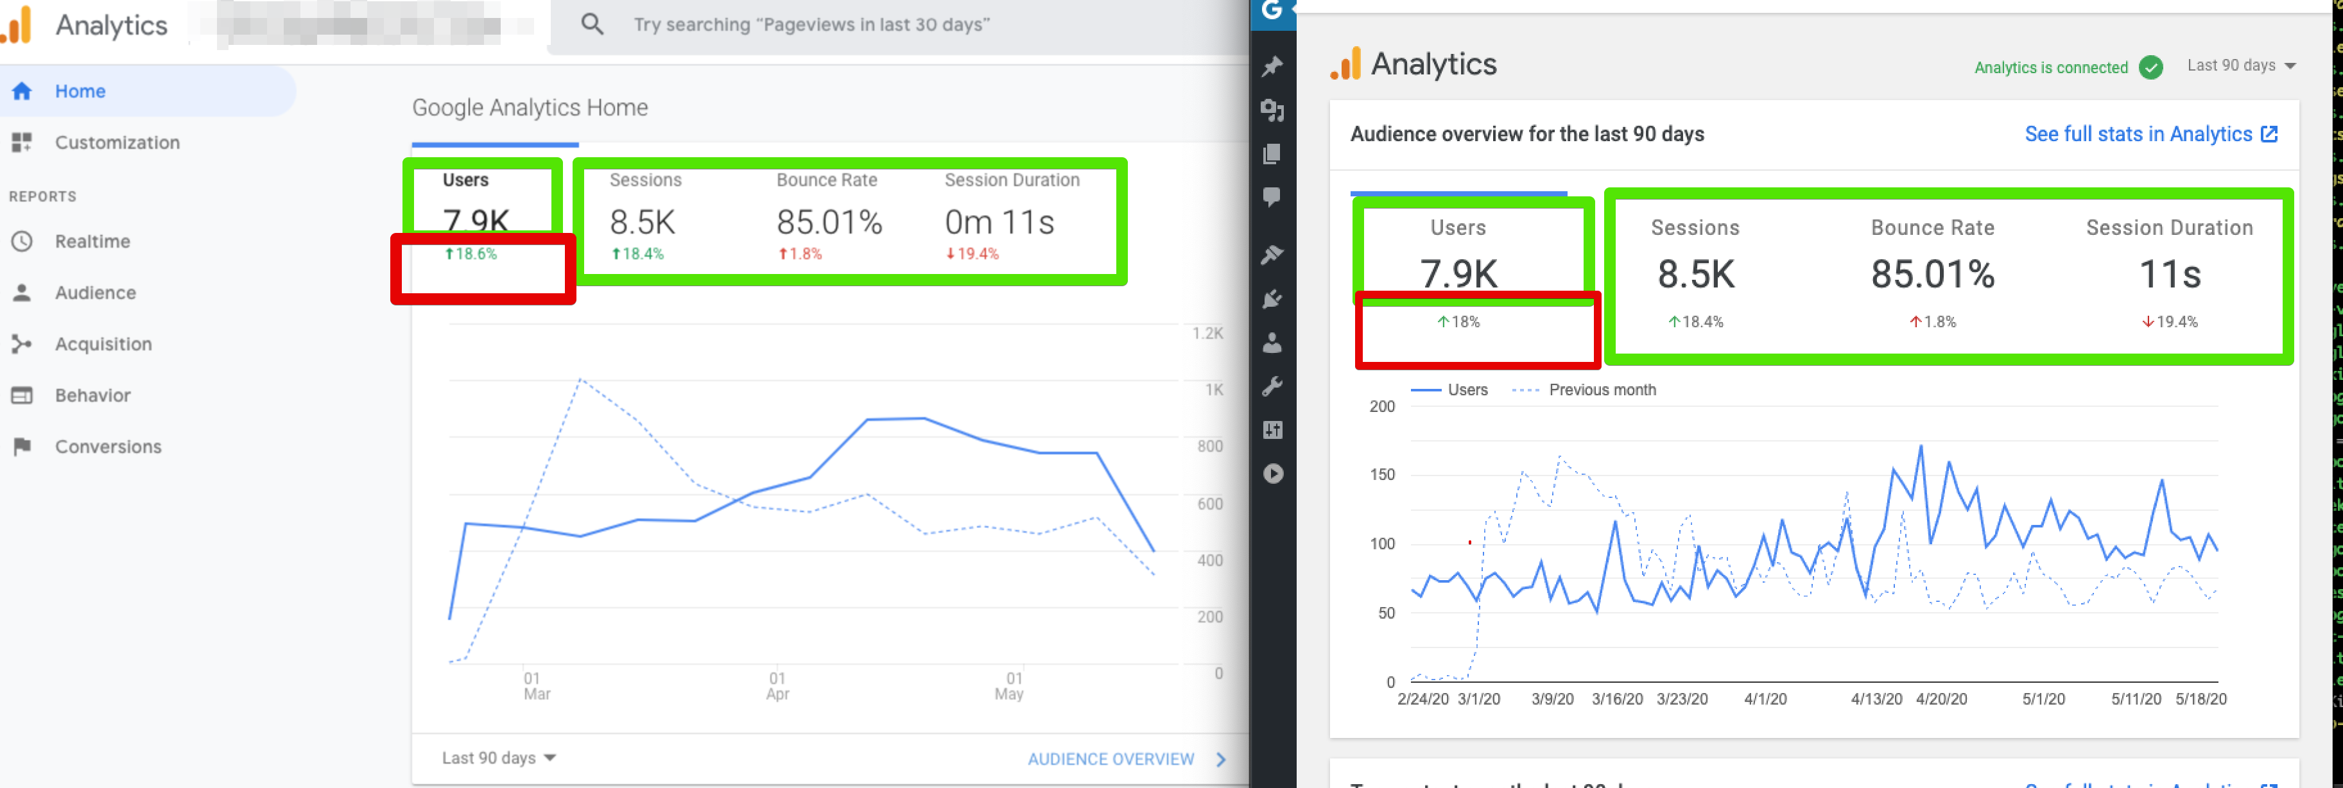Open Posts via the pushpin icon
2343x788 pixels.
pyautogui.click(x=1272, y=66)
